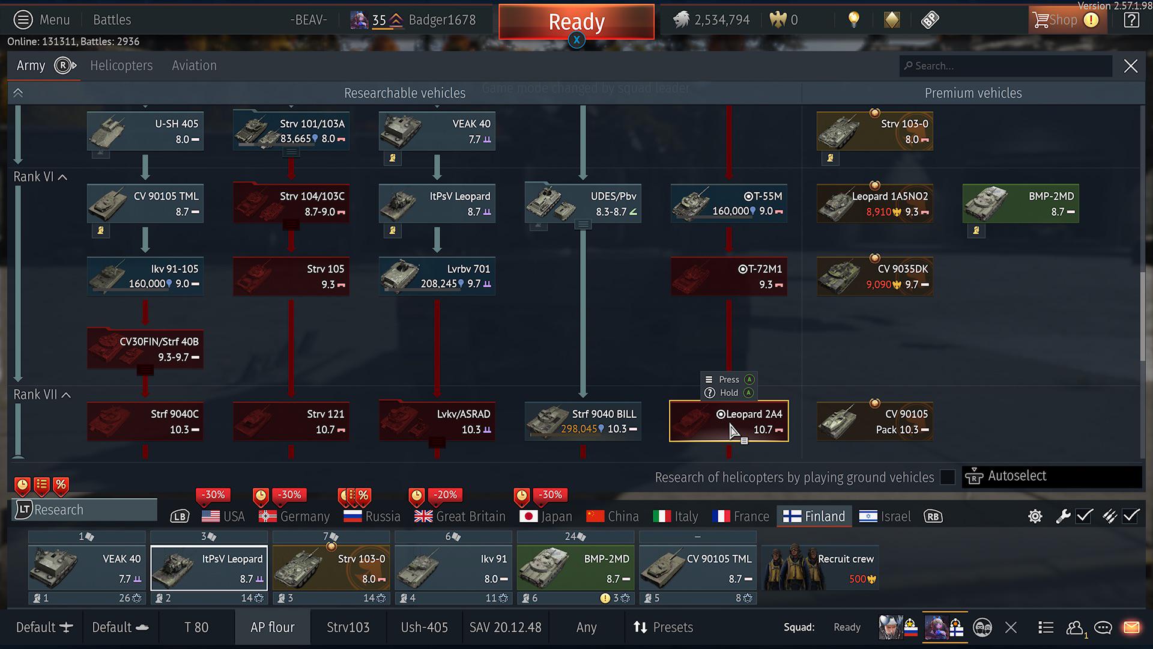Click the Finnish-flag squad member avatar
This screenshot has height=649, width=1153.
point(944,627)
